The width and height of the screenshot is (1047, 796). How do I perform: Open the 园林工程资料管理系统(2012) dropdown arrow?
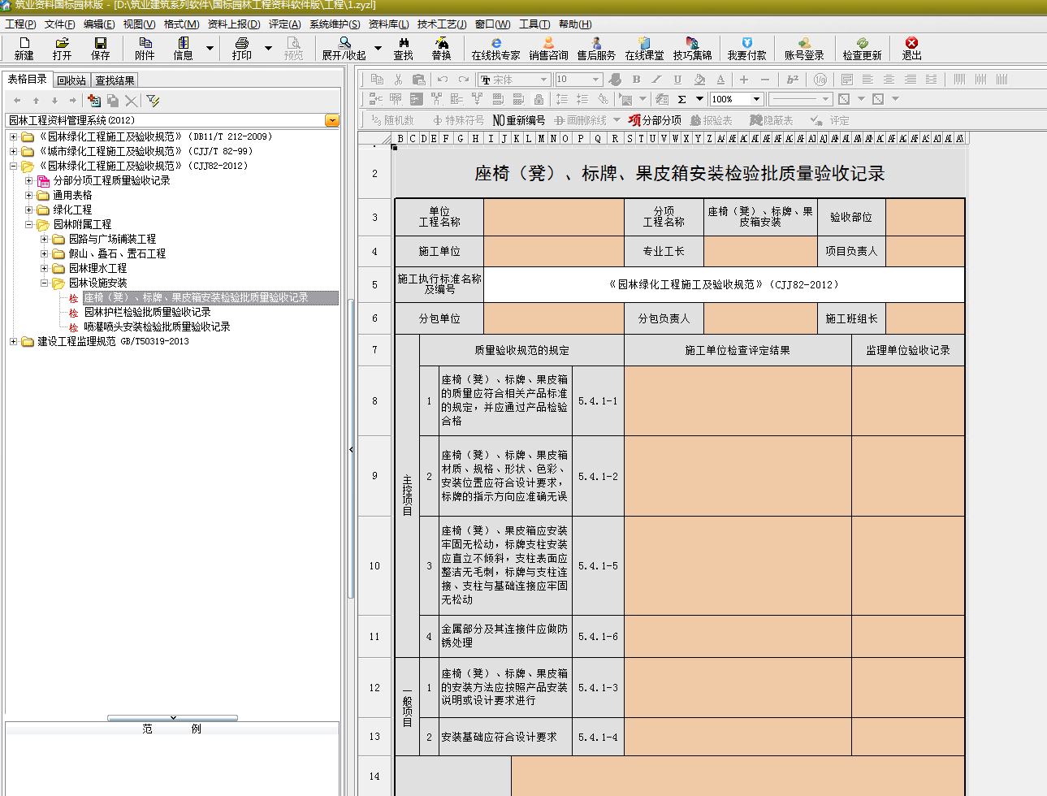[331, 120]
